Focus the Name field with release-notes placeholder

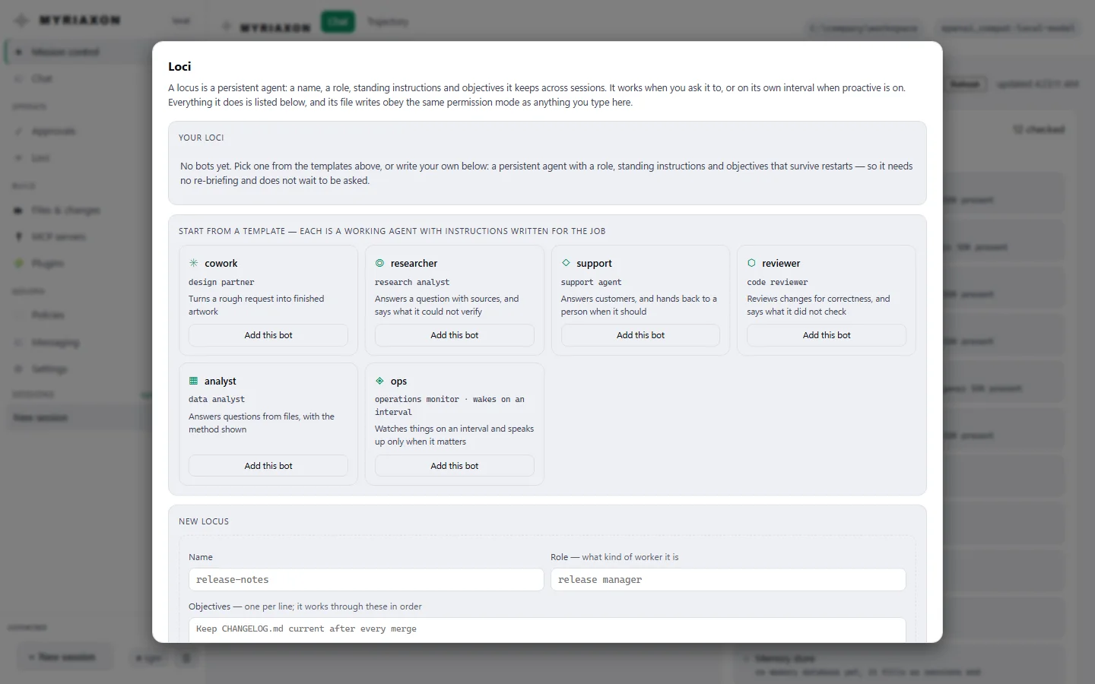[x=366, y=580]
